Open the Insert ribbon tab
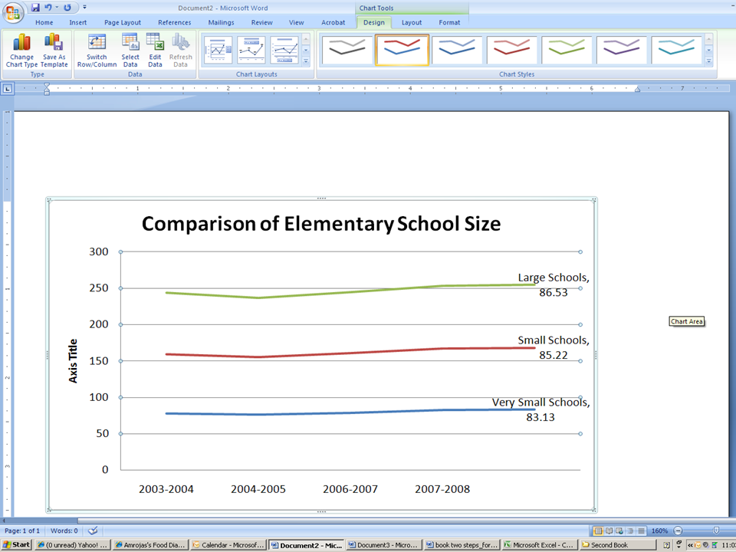This screenshot has width=736, height=552. (x=78, y=22)
